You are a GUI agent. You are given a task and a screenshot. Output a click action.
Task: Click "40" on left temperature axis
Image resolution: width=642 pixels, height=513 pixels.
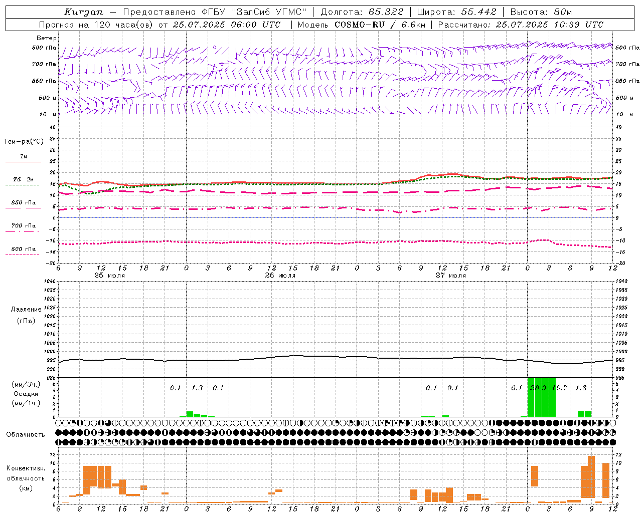coord(54,127)
